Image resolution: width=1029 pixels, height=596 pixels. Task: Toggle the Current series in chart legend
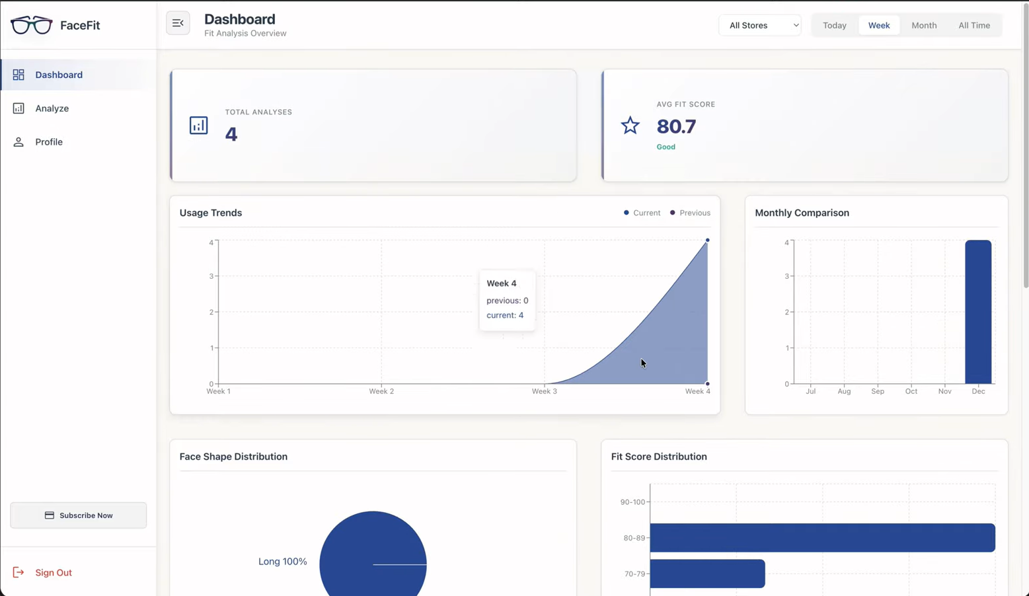pyautogui.click(x=642, y=213)
